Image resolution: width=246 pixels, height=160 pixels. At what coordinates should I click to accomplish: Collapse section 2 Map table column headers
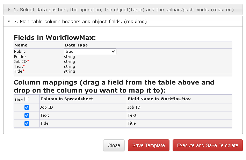click(x=123, y=22)
